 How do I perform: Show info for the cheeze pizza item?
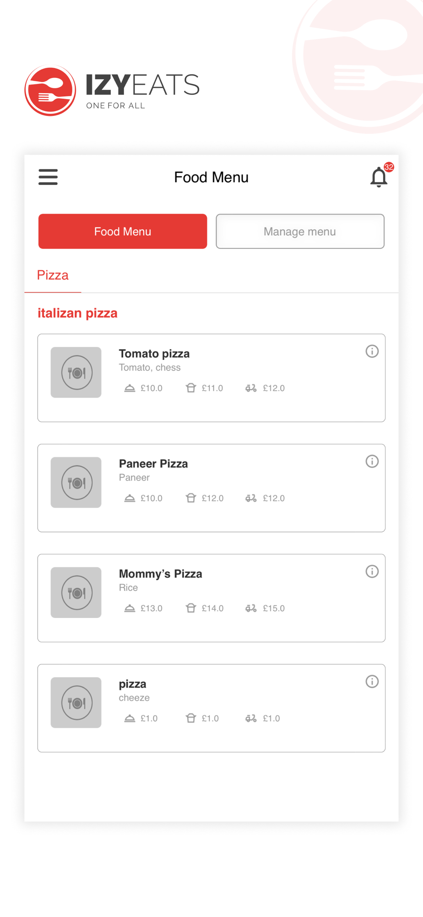tap(372, 681)
